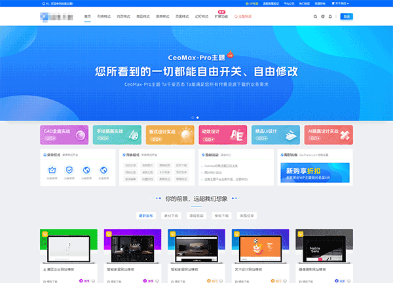Click the VIP会员 link in top bar

coord(252,3)
